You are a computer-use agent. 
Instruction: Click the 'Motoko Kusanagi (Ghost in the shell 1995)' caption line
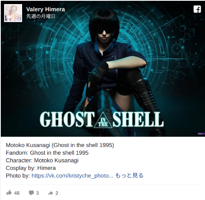coord(60,145)
